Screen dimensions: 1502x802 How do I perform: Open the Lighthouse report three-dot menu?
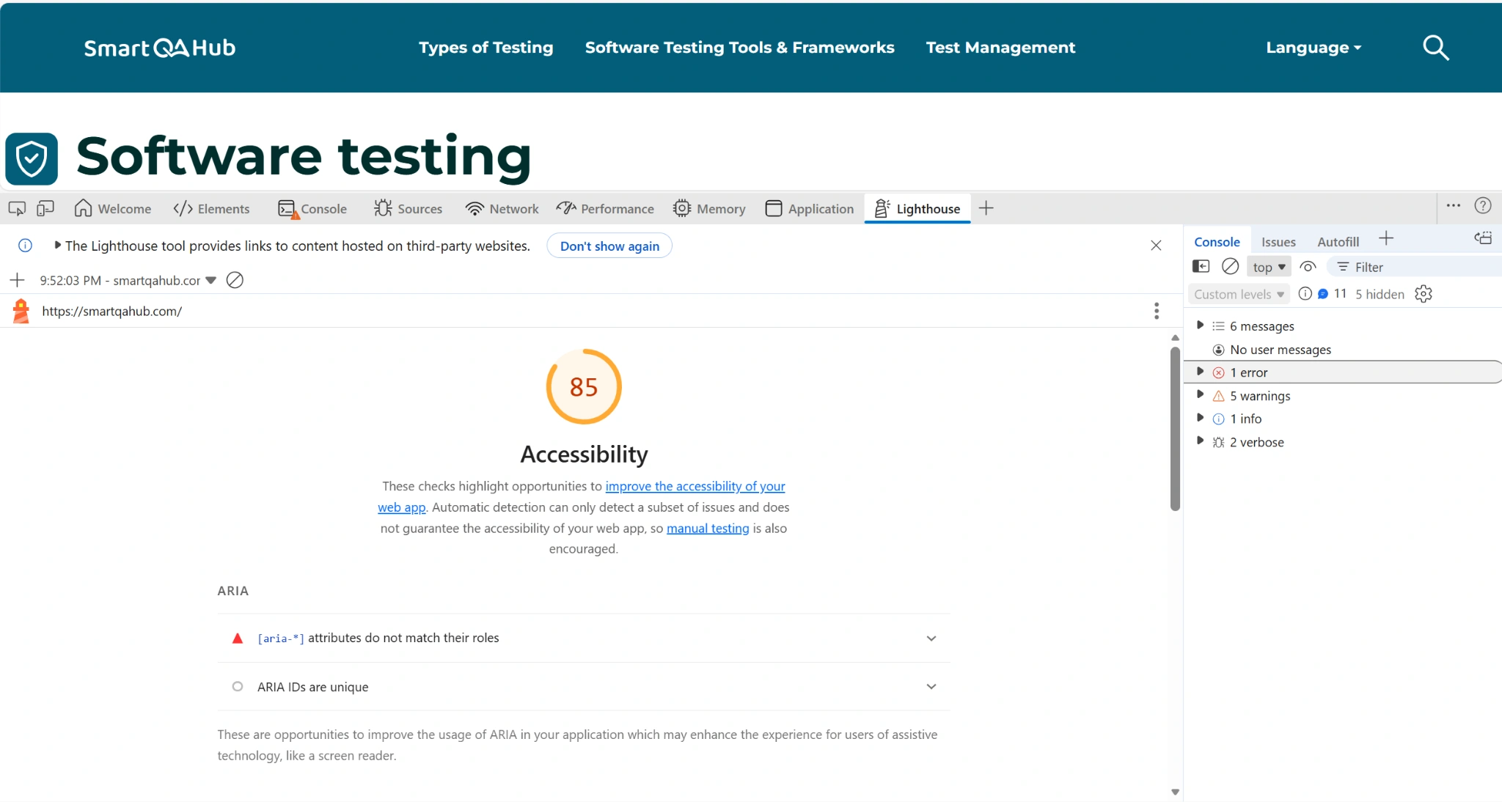coord(1157,311)
